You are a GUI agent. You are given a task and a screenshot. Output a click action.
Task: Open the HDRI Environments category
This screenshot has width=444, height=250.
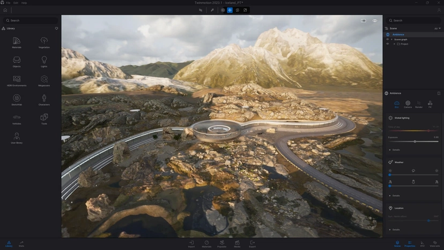(x=17, y=80)
